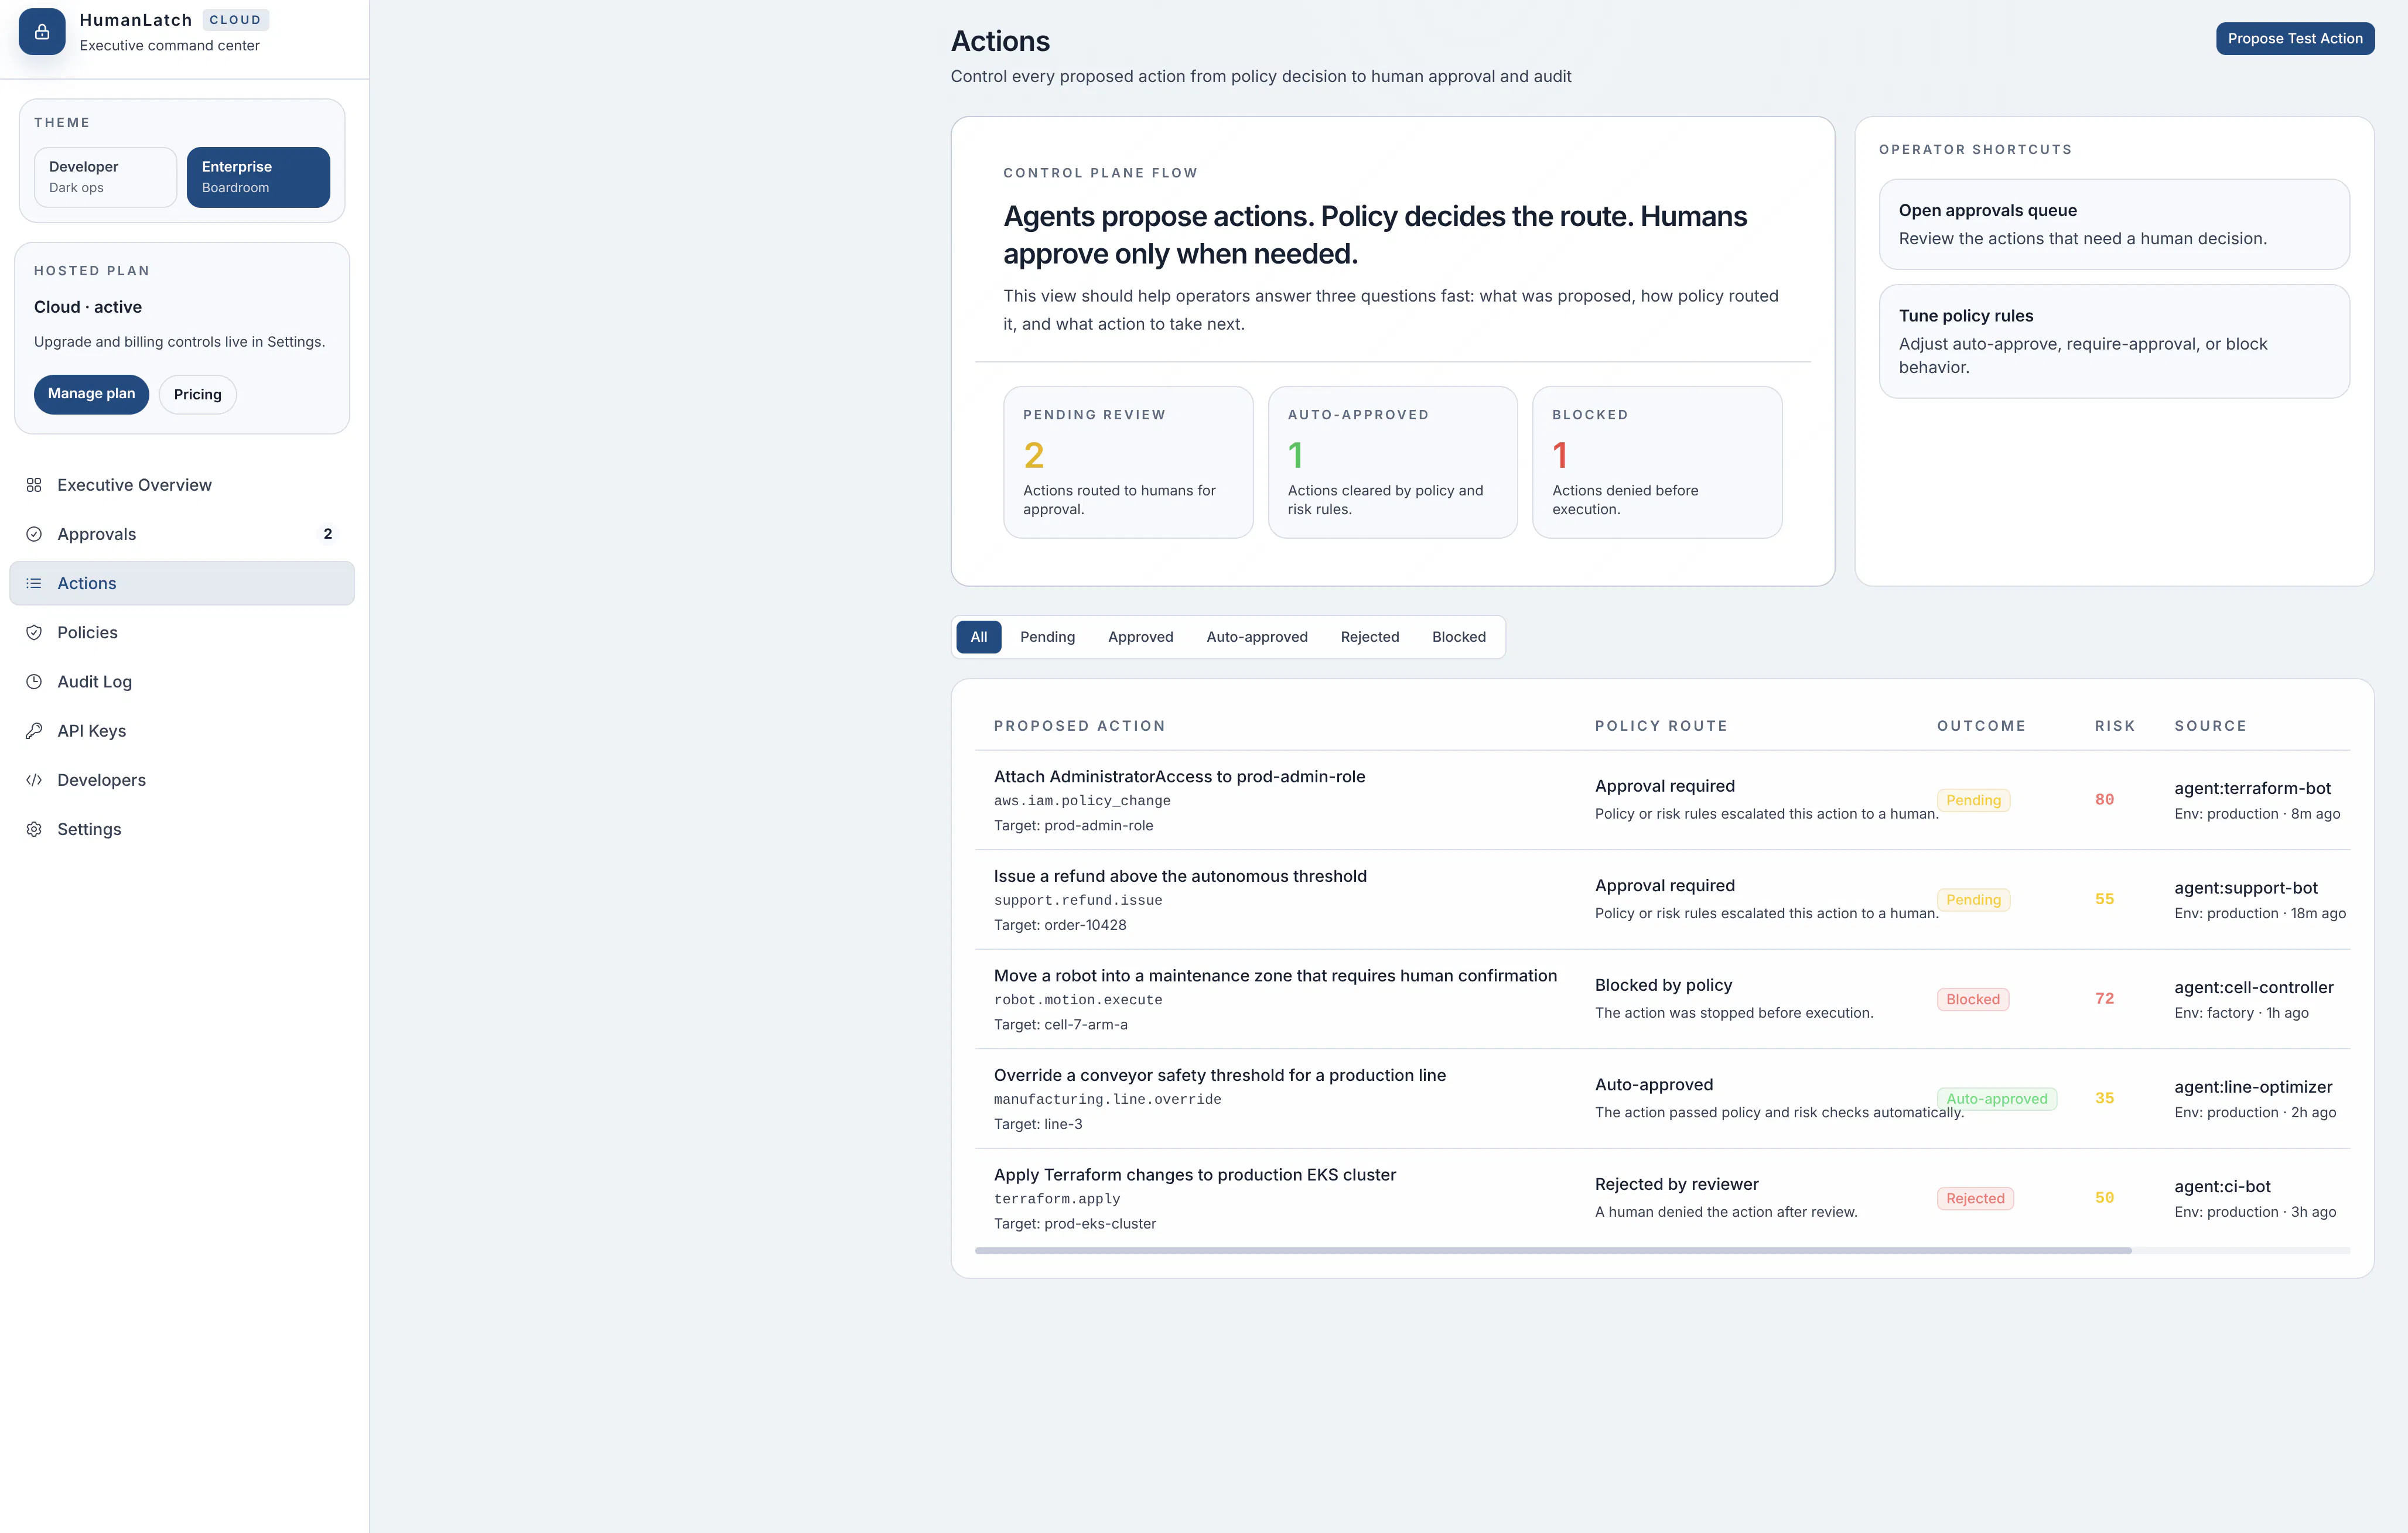Click the Settings gear icon
The image size is (2408, 1533).
pyautogui.click(x=34, y=829)
